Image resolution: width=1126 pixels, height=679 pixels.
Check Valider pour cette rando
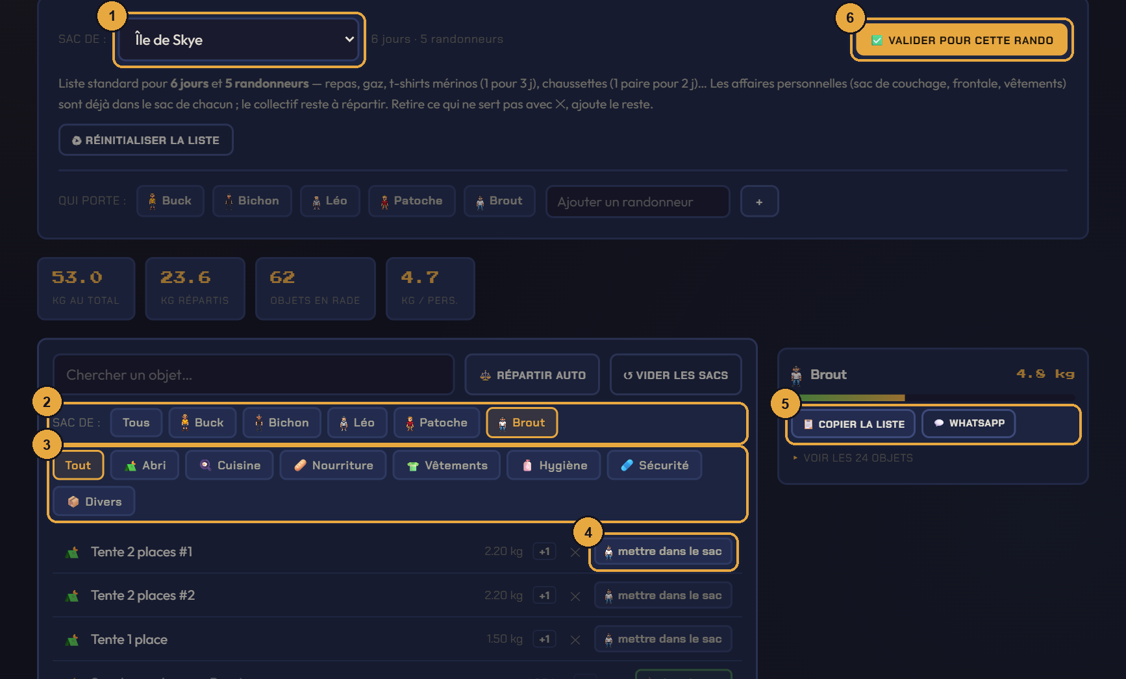[962, 40]
